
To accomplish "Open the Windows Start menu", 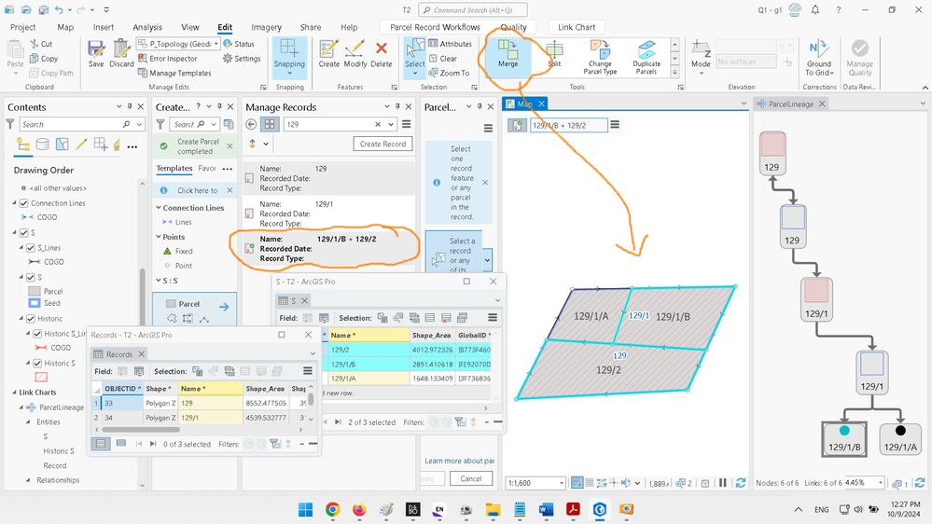I will coord(305,509).
